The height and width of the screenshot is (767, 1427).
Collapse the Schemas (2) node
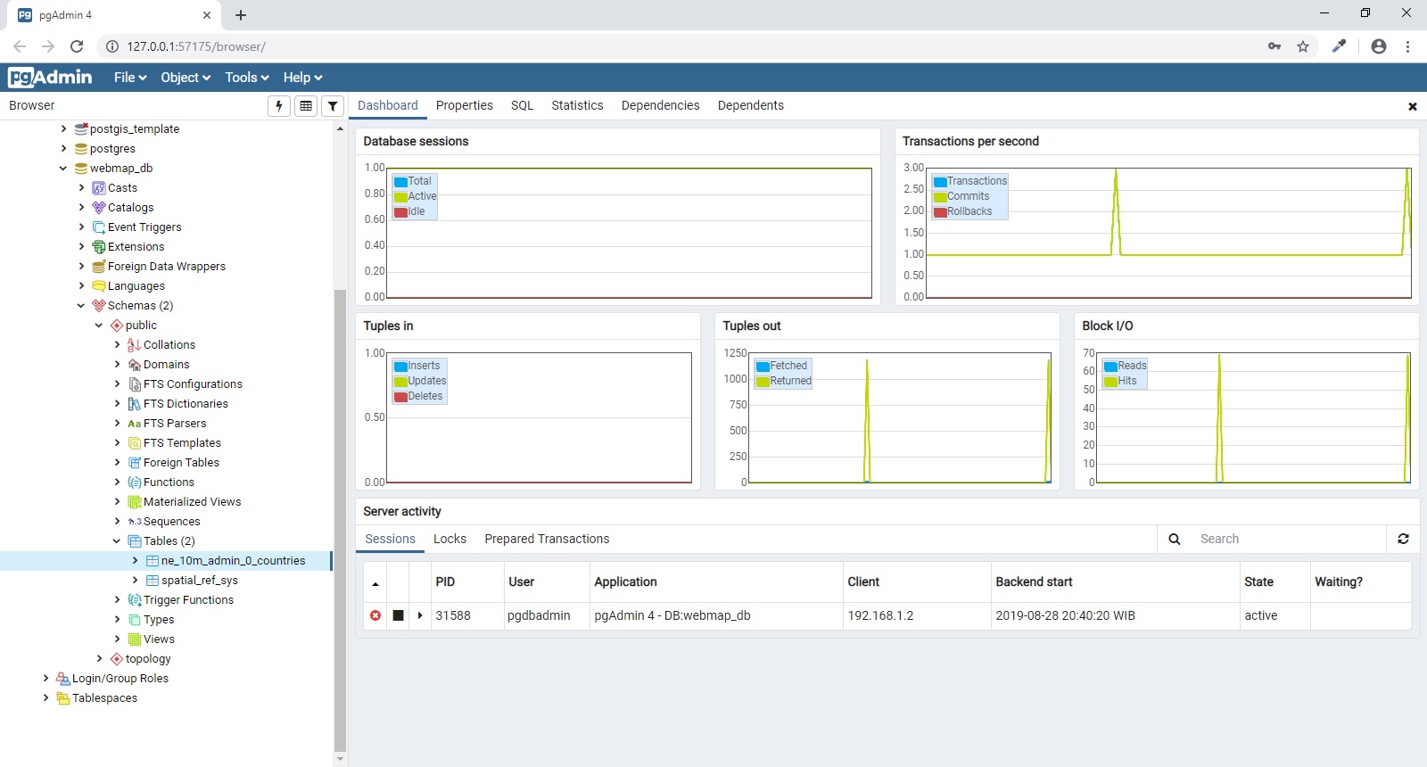click(81, 306)
